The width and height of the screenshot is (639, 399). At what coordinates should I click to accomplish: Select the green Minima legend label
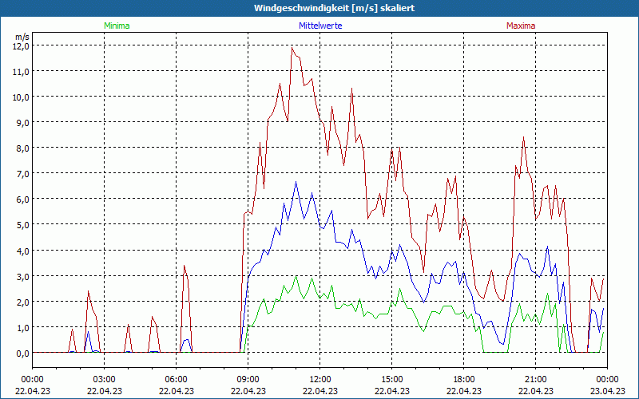point(117,26)
